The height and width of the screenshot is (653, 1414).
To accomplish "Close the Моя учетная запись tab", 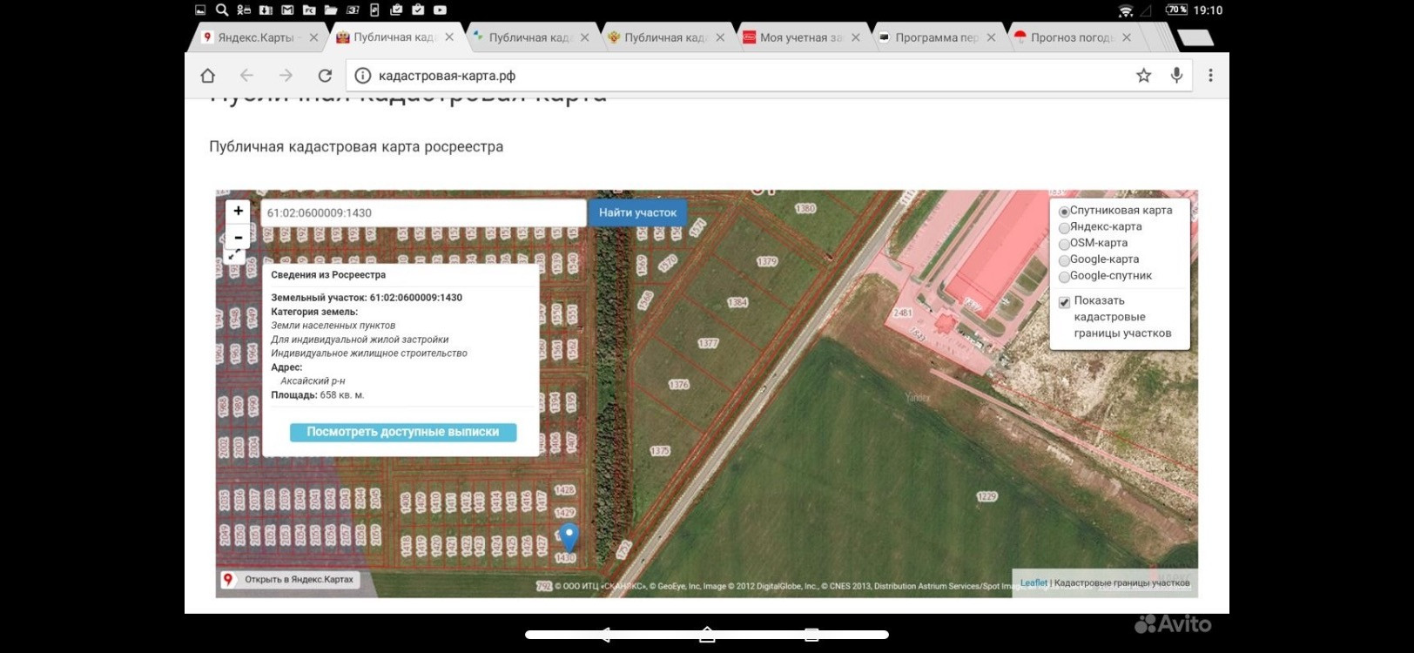I will tap(855, 37).
